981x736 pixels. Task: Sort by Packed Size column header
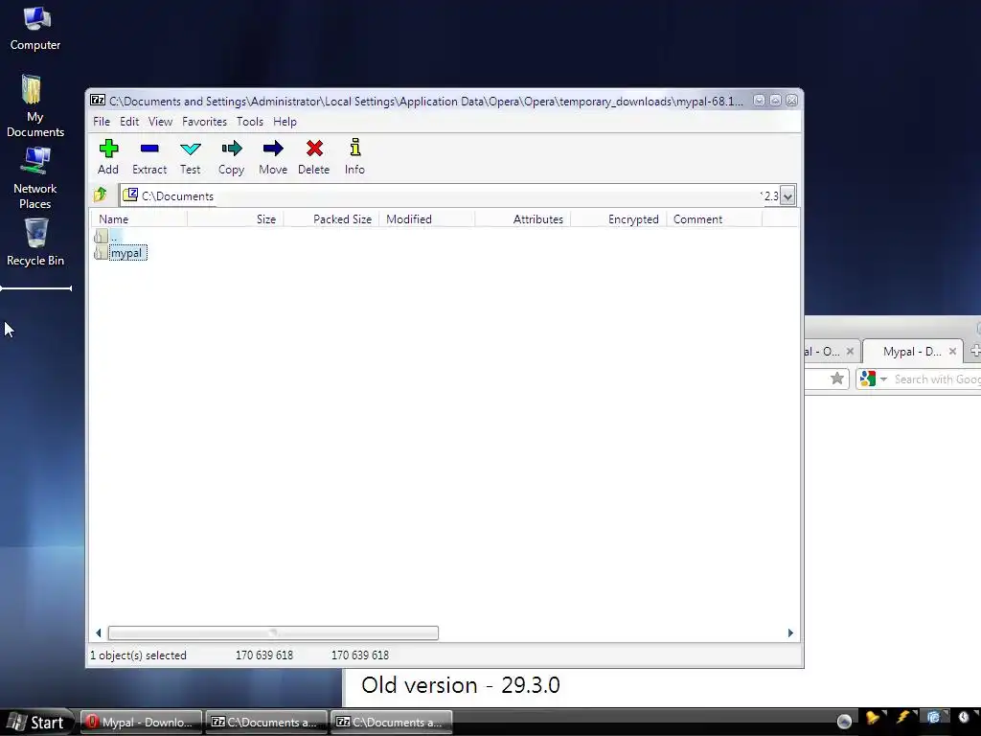click(331, 219)
